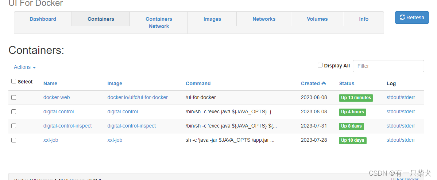Open the Networks tab
This screenshot has width=437, height=180.
[264, 19]
